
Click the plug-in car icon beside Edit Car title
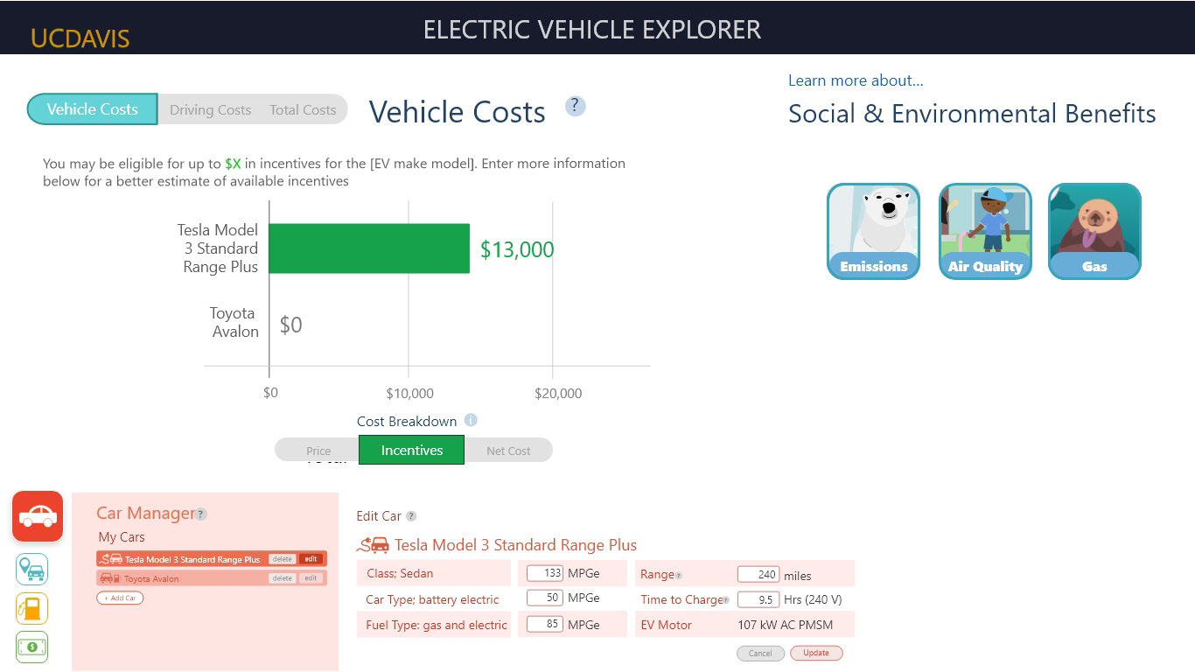pyautogui.click(x=374, y=545)
